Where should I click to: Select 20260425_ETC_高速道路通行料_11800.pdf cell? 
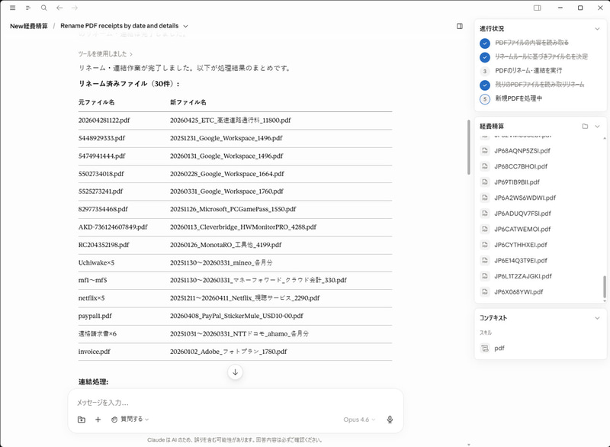pyautogui.click(x=230, y=121)
